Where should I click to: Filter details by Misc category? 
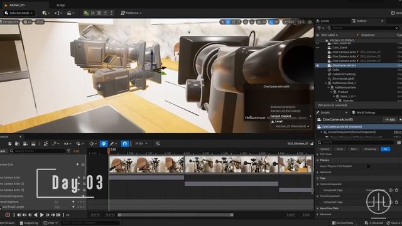(x=354, y=149)
